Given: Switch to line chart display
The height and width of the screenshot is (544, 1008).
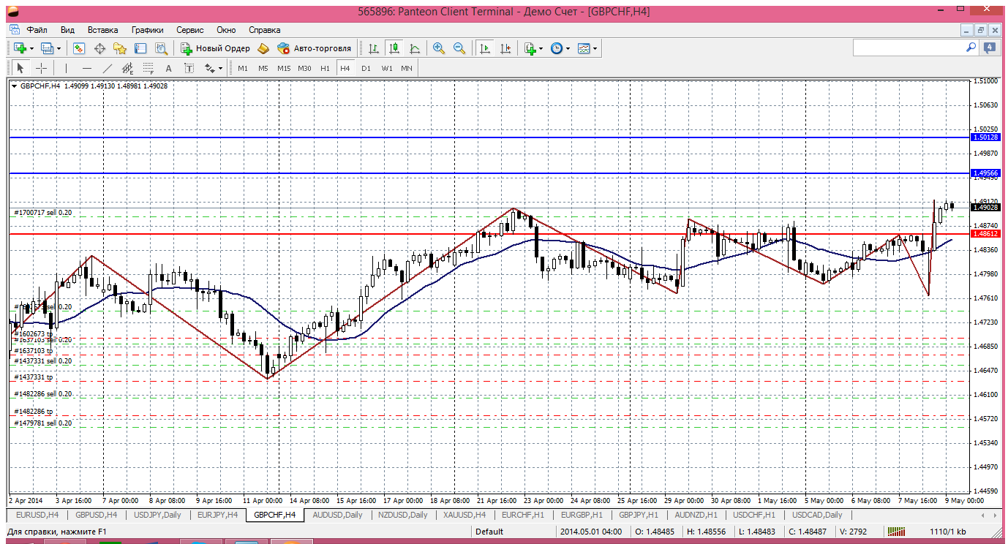Looking at the screenshot, I should pos(415,48).
